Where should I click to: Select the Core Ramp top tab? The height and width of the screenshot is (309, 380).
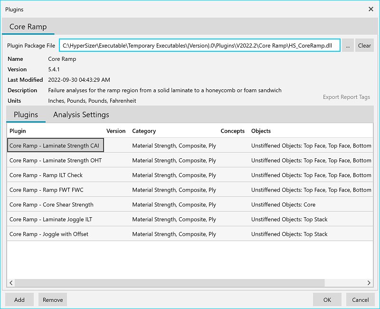pyautogui.click(x=28, y=27)
